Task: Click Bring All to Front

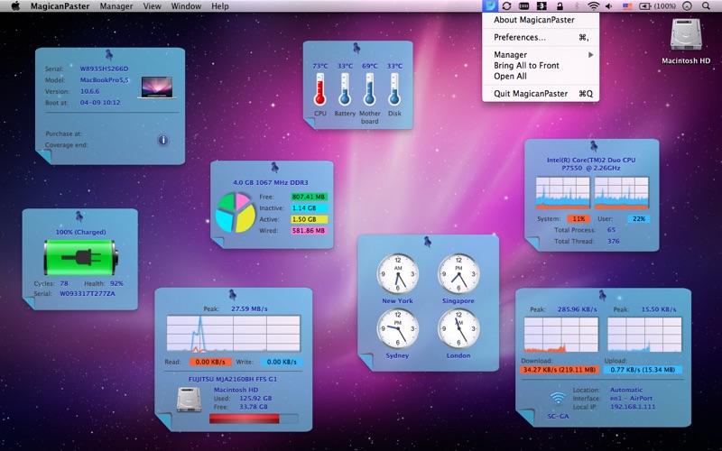Action: click(x=526, y=66)
